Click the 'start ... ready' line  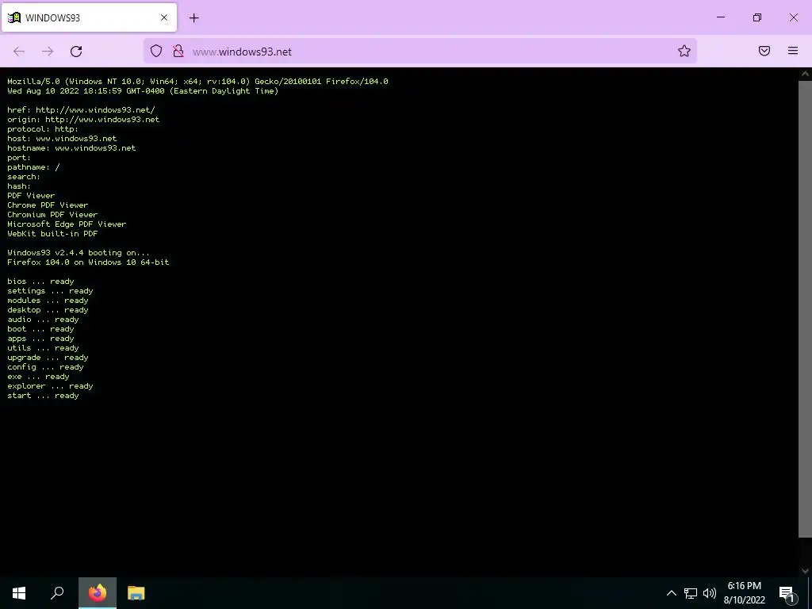[43, 396]
